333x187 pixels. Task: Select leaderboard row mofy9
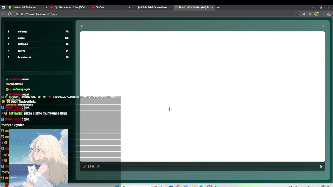38,51
